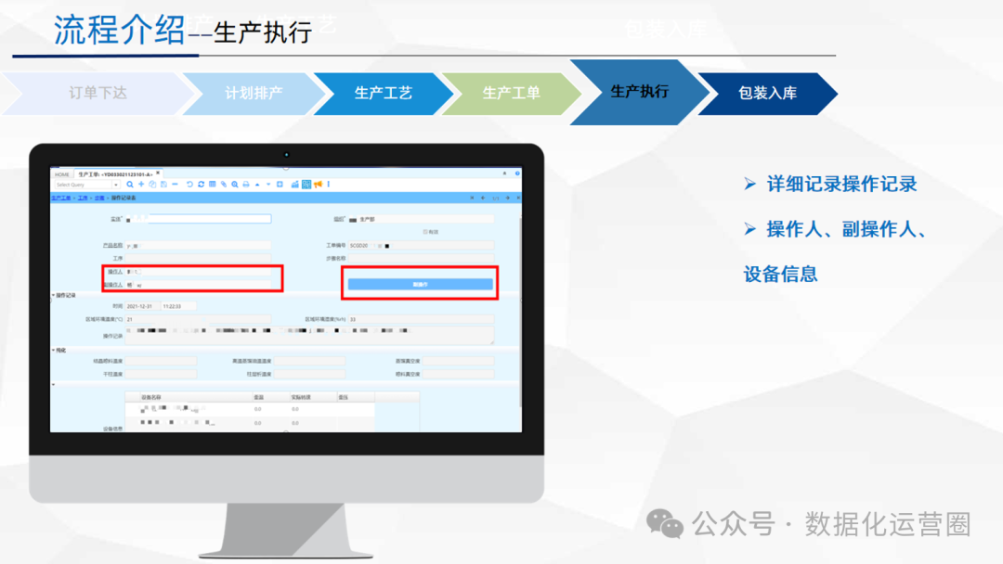
Task: Click the 1/1 record counter
Action: click(x=496, y=199)
